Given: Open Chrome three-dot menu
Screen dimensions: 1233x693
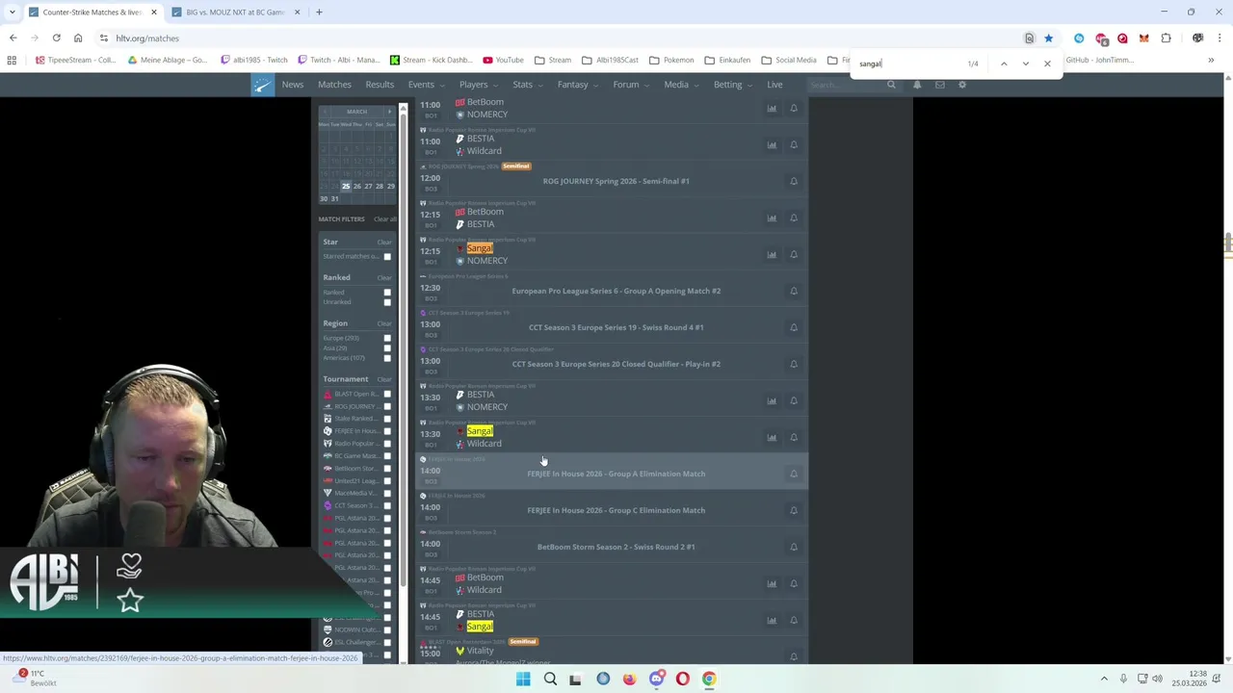Looking at the screenshot, I should tap(1219, 38).
